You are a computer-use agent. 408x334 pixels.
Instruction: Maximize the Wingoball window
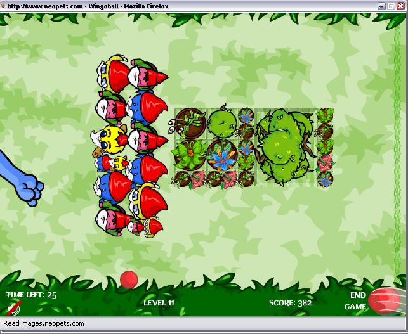click(x=390, y=6)
